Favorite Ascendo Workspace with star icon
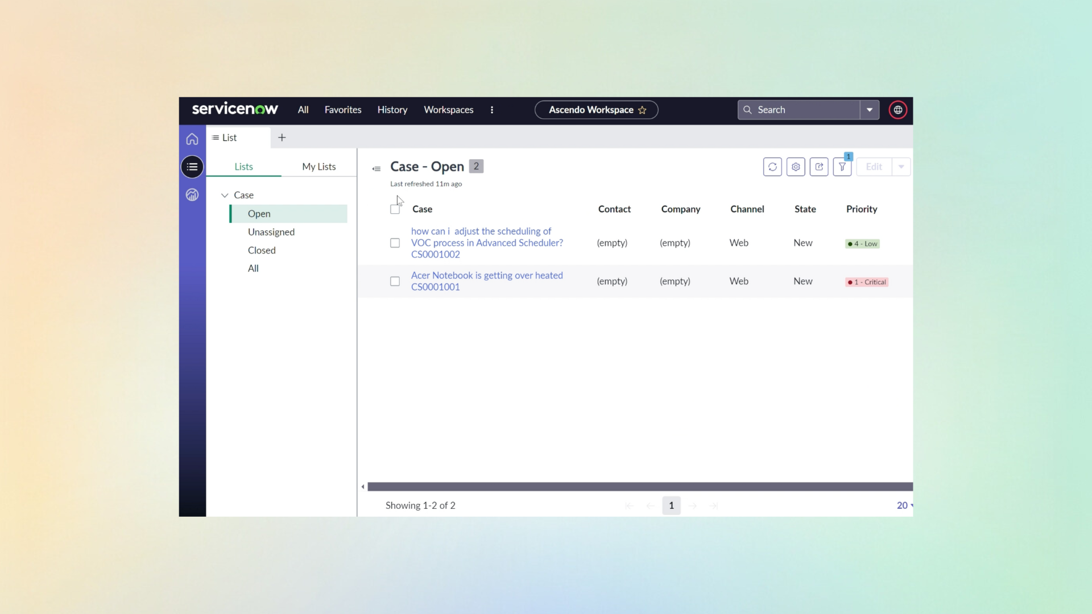The height and width of the screenshot is (614, 1092). (642, 110)
